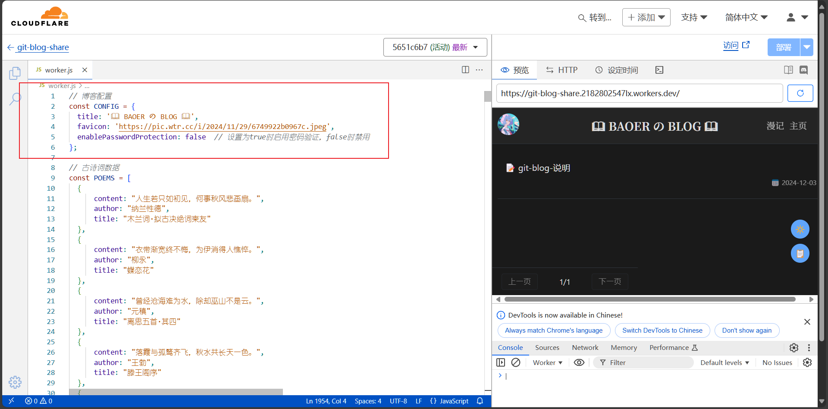The image size is (828, 409).
Task: Click the console Filter input
Action: (x=643, y=362)
